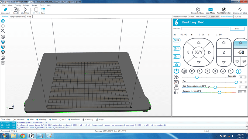Switch to isometric cube view
The width and height of the screenshot is (248, 139).
3,42
